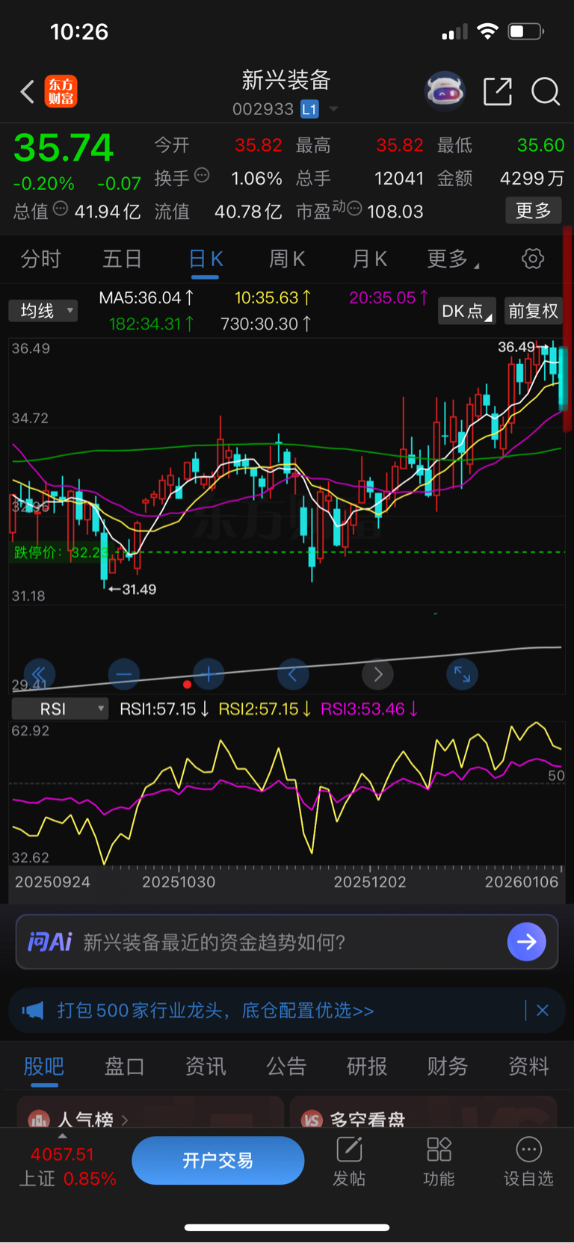Tap the RSI3:53.46 value
The width and height of the screenshot is (574, 1243).
coord(369,709)
